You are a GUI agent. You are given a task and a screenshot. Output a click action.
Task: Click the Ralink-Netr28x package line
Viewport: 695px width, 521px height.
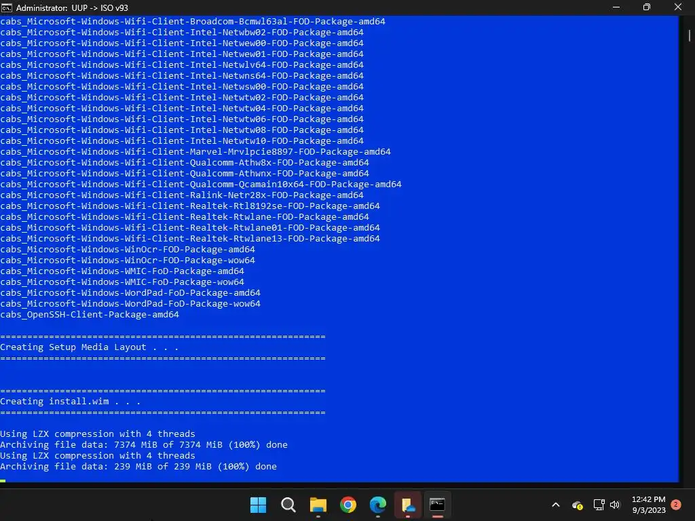tap(182, 195)
